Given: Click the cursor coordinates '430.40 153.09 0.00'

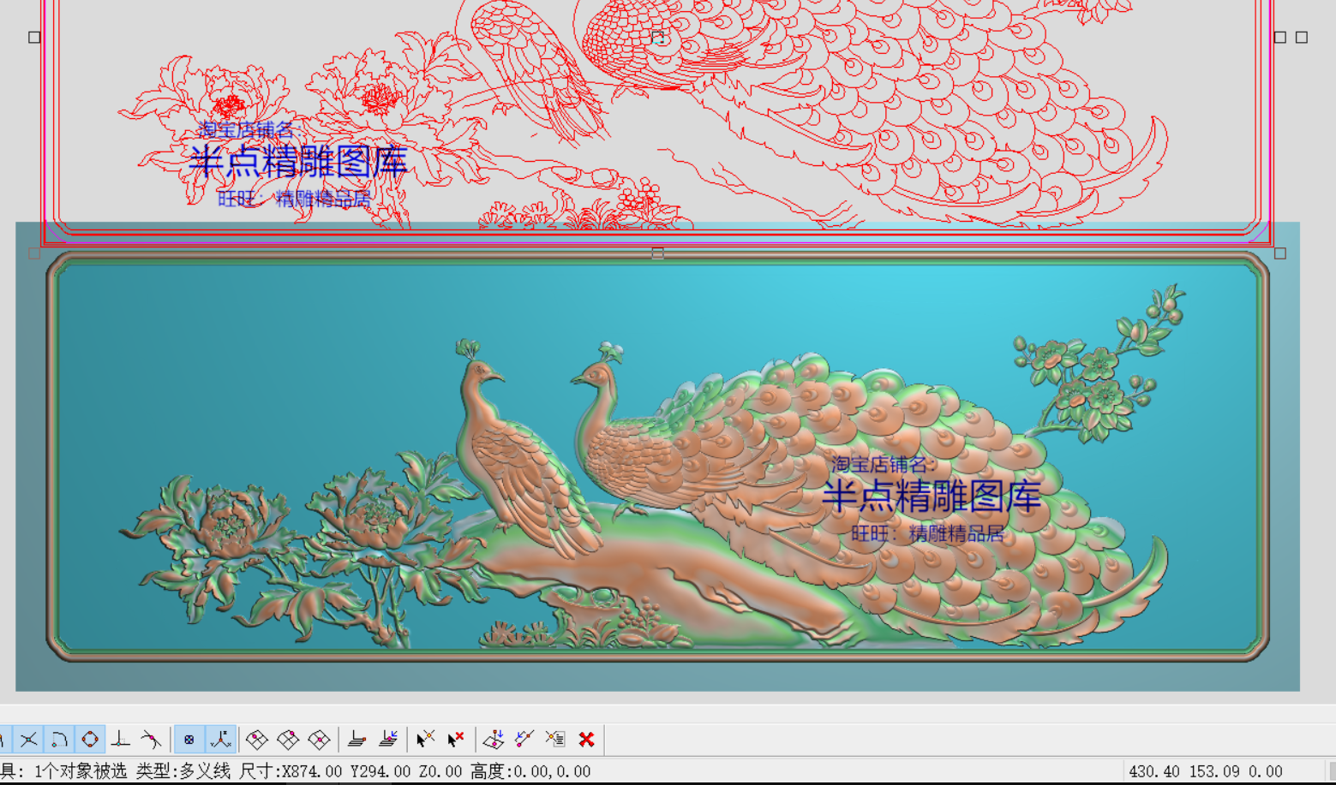Looking at the screenshot, I should pyautogui.click(x=1206, y=771).
